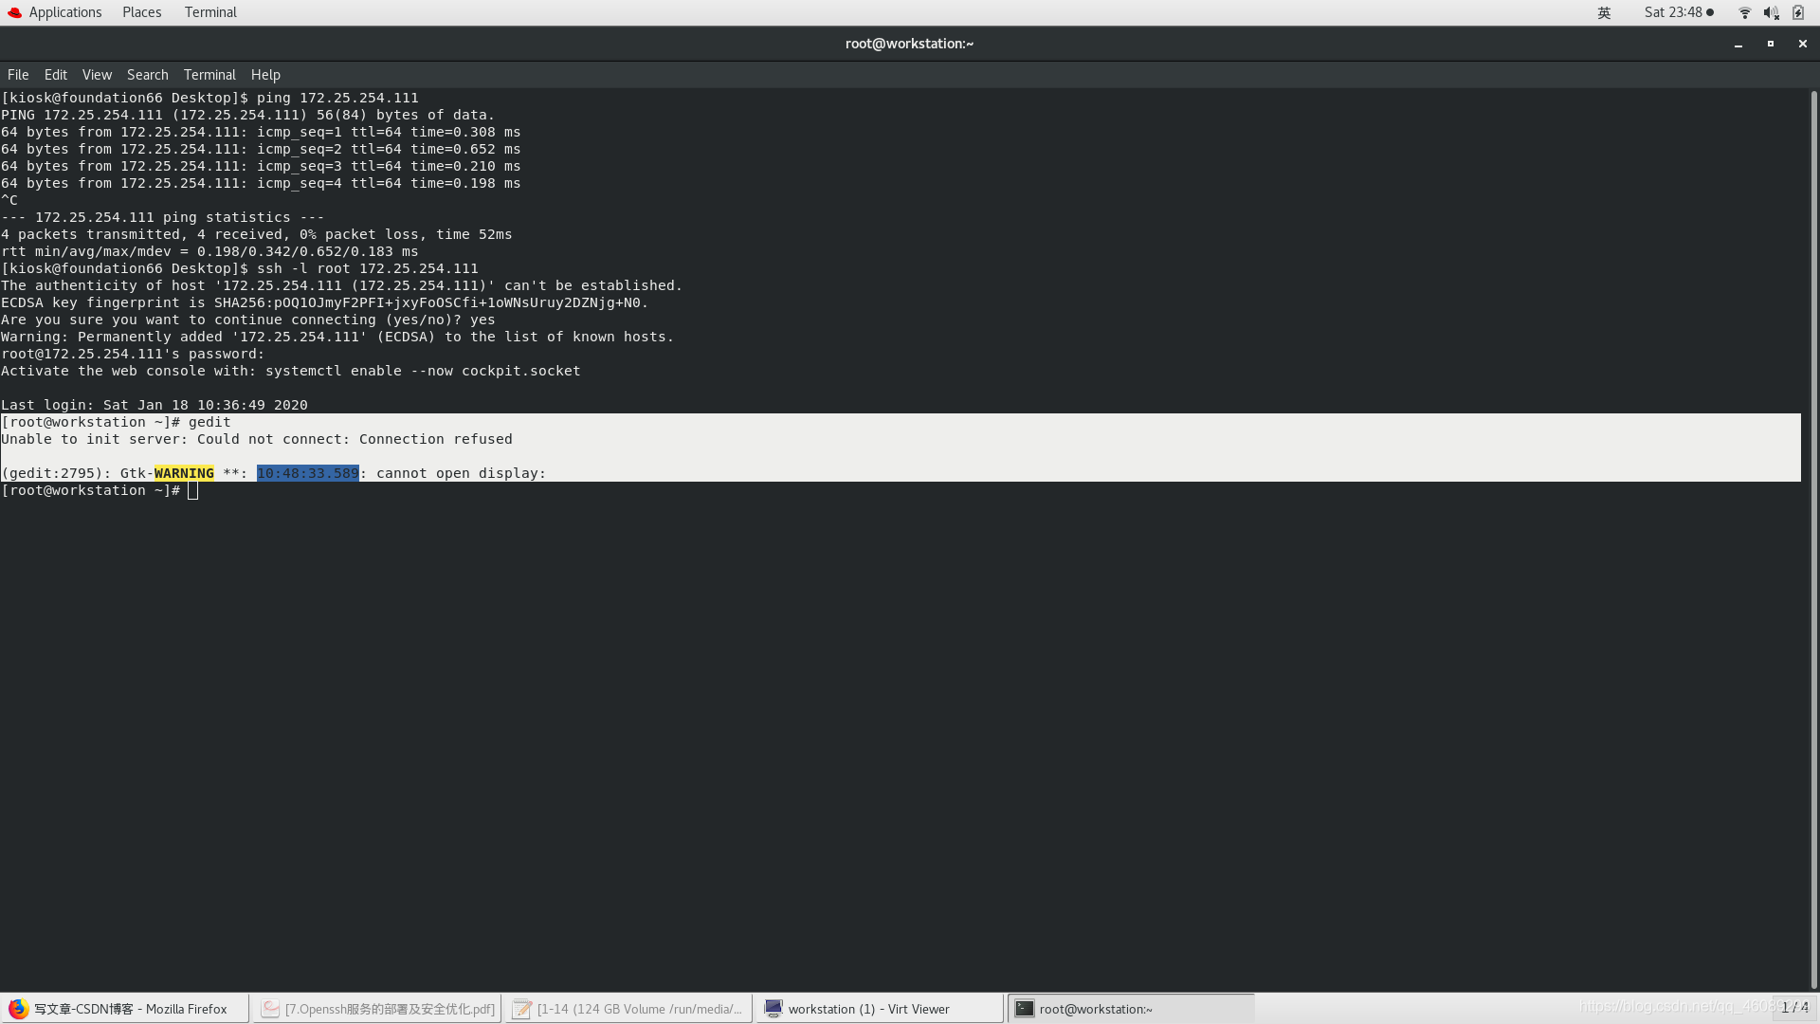Click the battery power icon
Screen dimensions: 1820x1024
pyautogui.click(x=1798, y=12)
